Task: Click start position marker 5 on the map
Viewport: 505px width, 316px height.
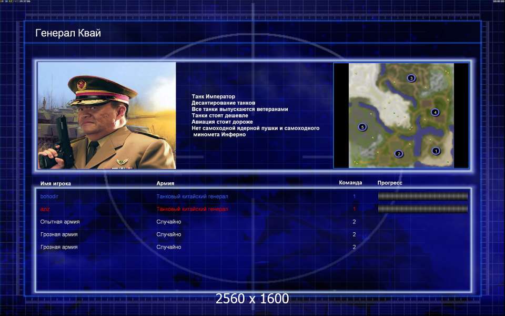Action: coord(362,127)
